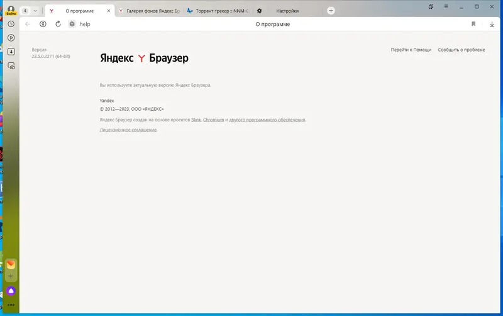The image size is (503, 316).
Task: Add a site with sidebar plus icon
Action: point(11,276)
